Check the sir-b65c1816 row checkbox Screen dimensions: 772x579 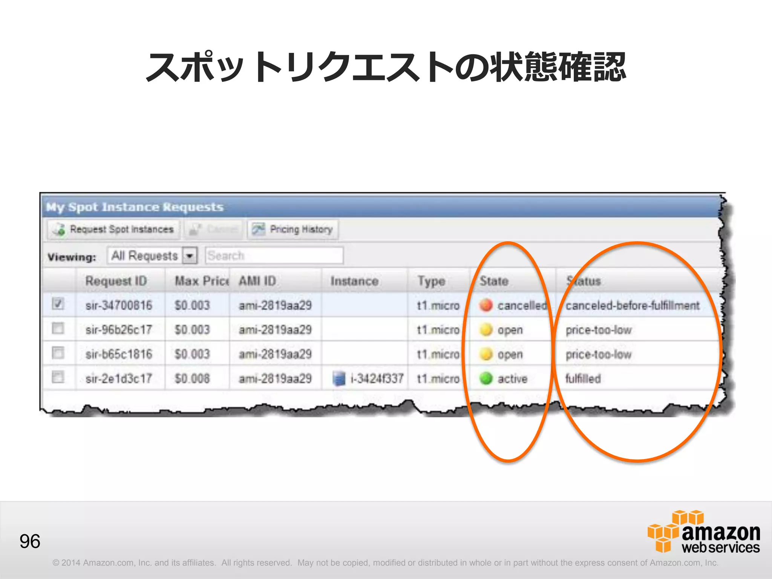pos(58,353)
